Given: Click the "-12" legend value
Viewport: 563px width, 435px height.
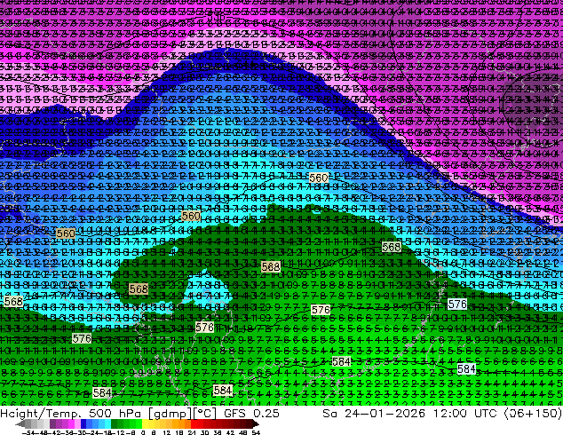Looking at the screenshot, I should [118, 433].
